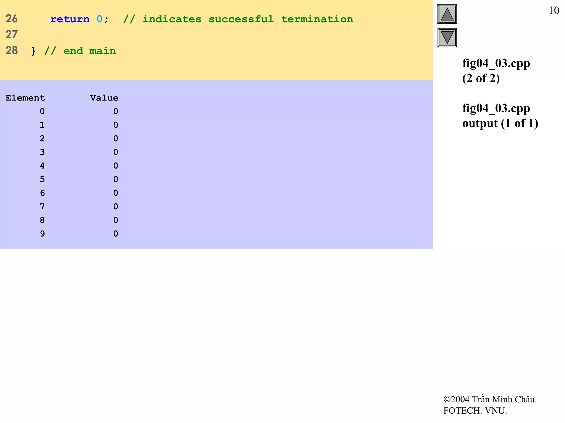Click element index 9 in output

point(42,234)
